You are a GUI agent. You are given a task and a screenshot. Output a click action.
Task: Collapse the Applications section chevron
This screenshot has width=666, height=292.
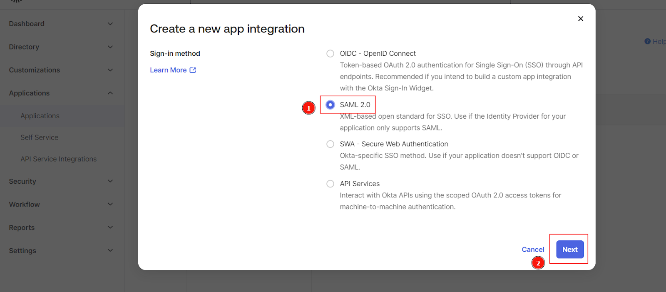point(110,93)
